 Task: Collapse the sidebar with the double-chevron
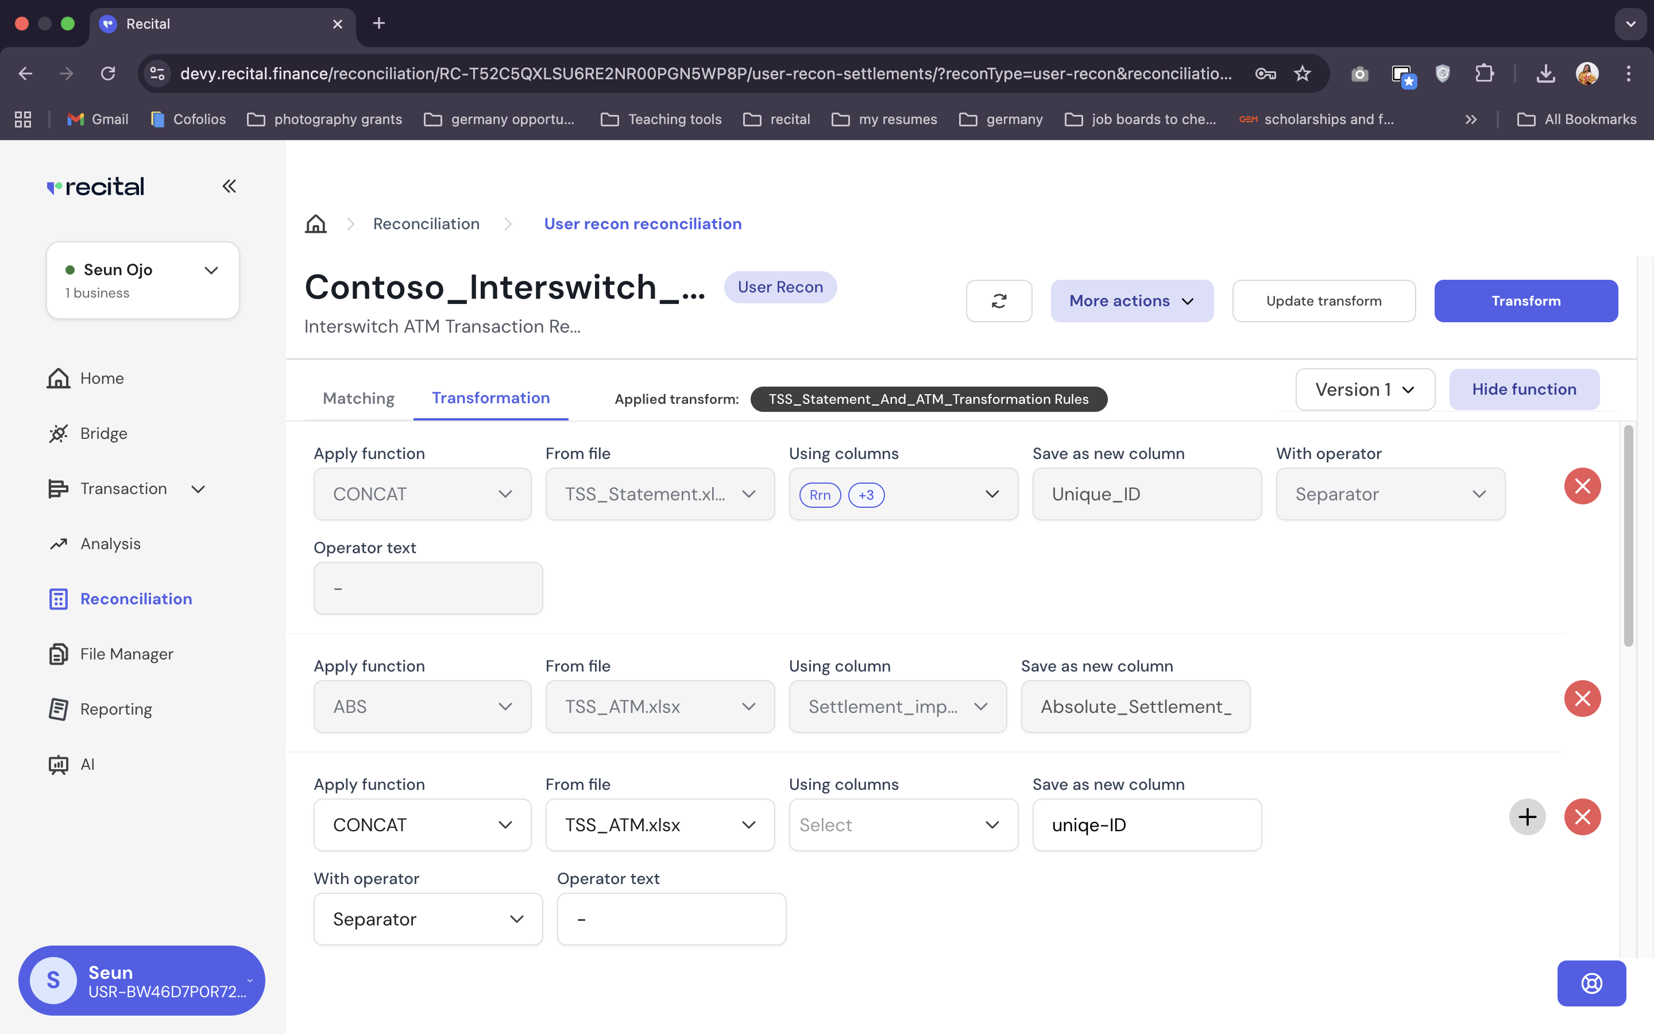229,186
